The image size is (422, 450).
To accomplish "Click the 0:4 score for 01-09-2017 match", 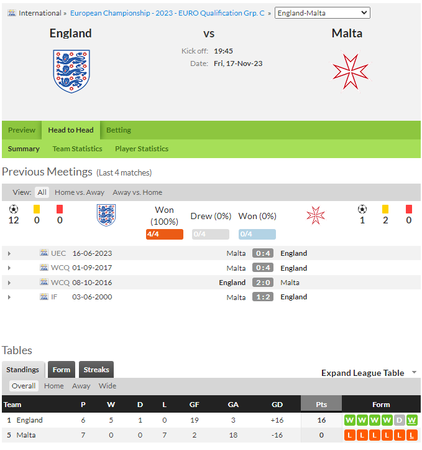I will (x=263, y=268).
